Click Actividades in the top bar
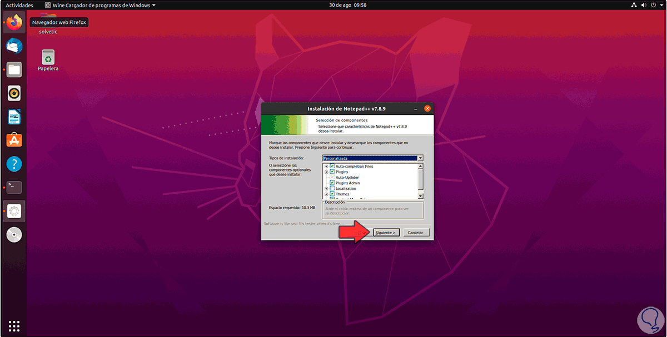The height and width of the screenshot is (337, 667). tap(19, 5)
